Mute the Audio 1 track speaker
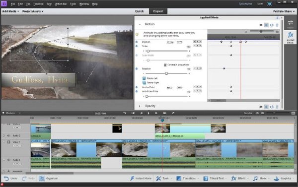The image size is (298, 187). (x=8, y=160)
